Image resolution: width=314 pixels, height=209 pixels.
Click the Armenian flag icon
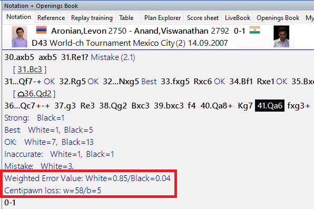42,30
